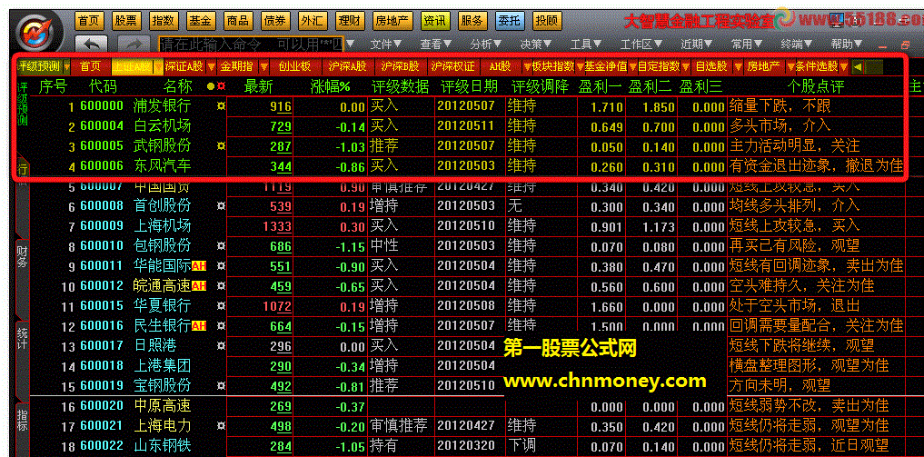Select stock name 白云机场
The height and width of the screenshot is (457, 924).
click(162, 126)
